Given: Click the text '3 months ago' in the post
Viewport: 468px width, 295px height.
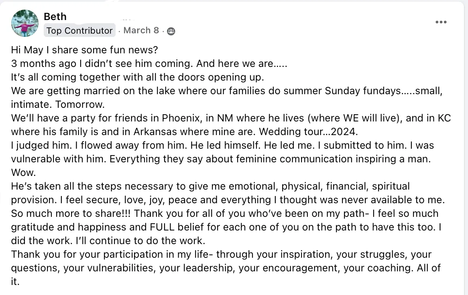Looking at the screenshot, I should 44,63.
